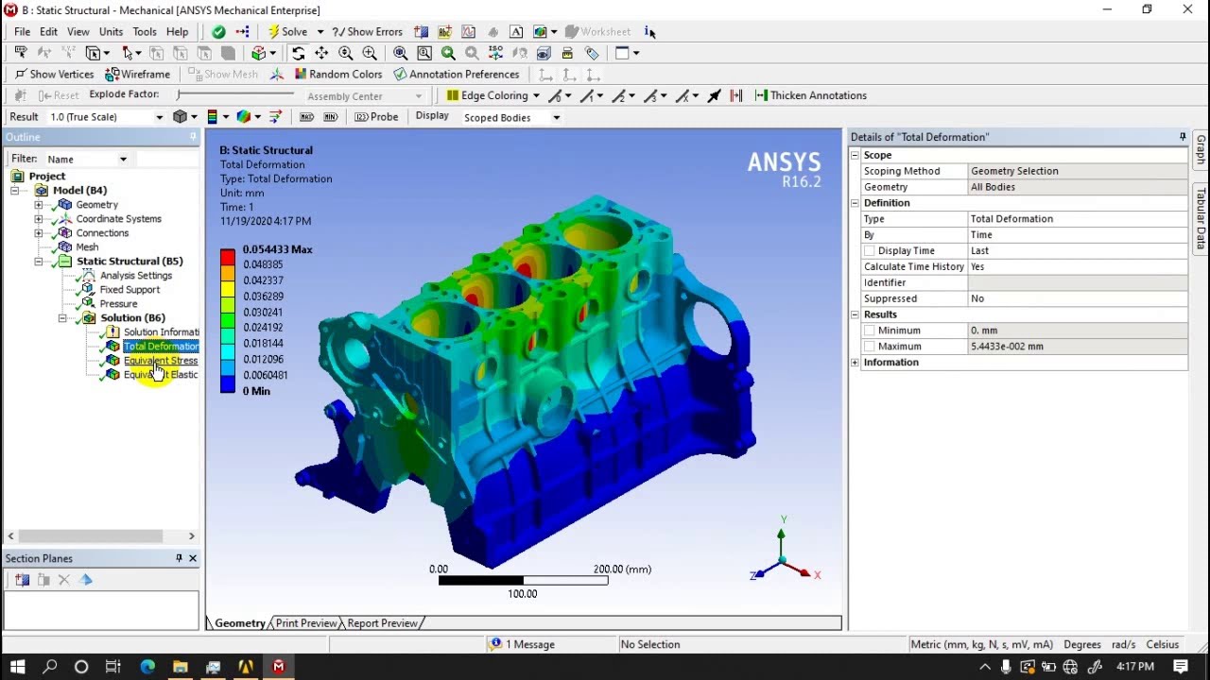The image size is (1210, 680).
Task: Click the red legend color band
Action: tap(228, 256)
